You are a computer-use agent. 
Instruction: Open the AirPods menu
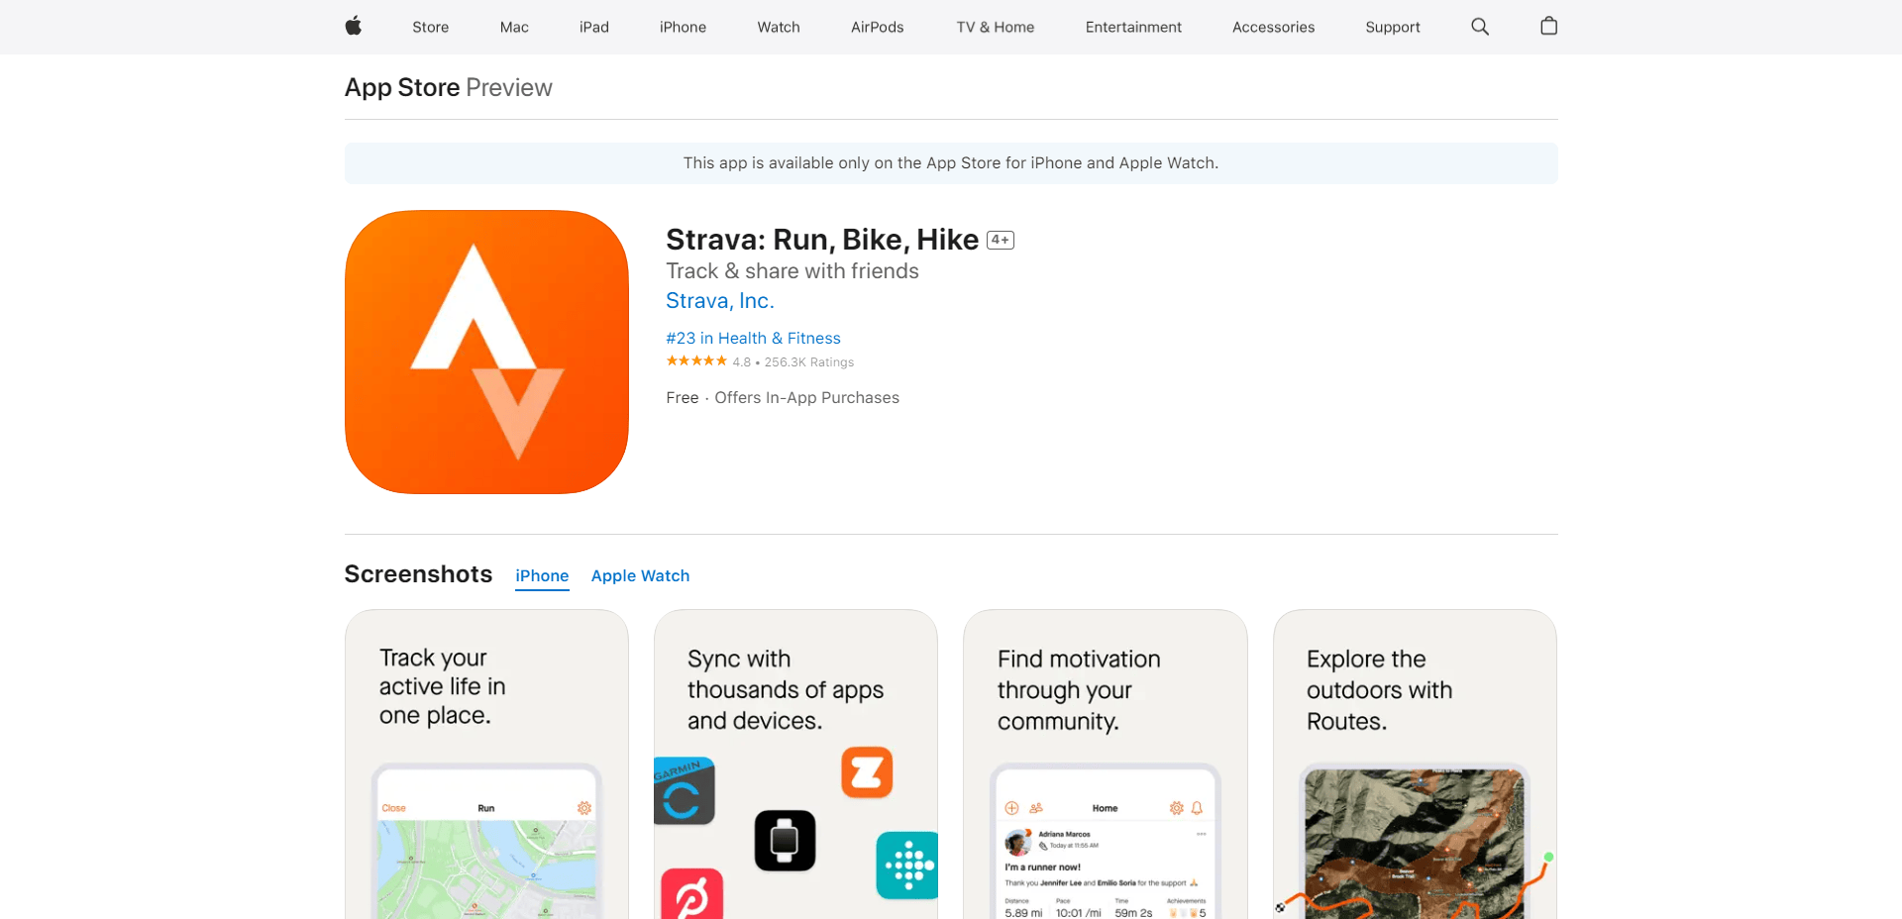878,27
